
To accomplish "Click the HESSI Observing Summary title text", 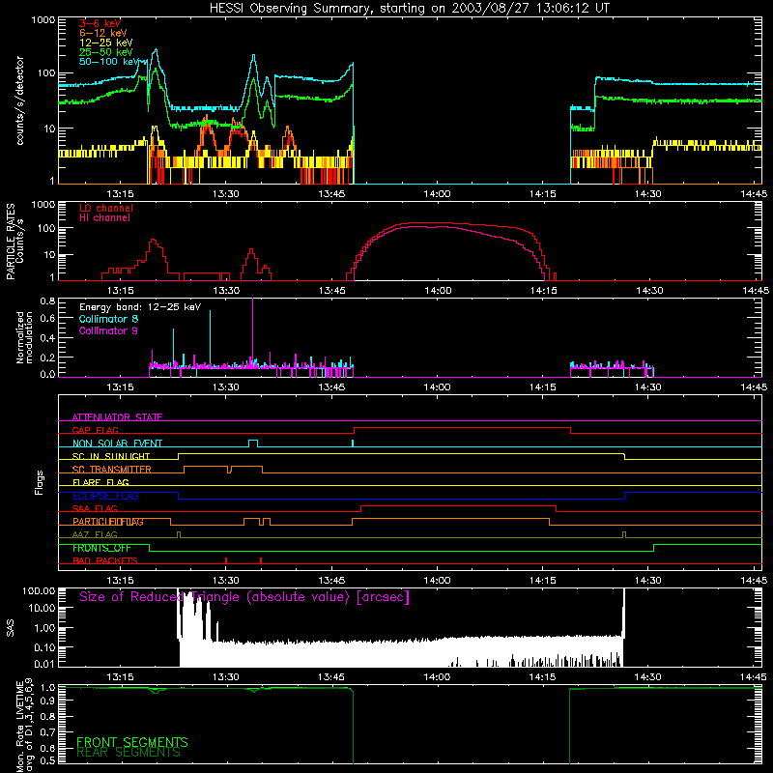I will coord(409,9).
